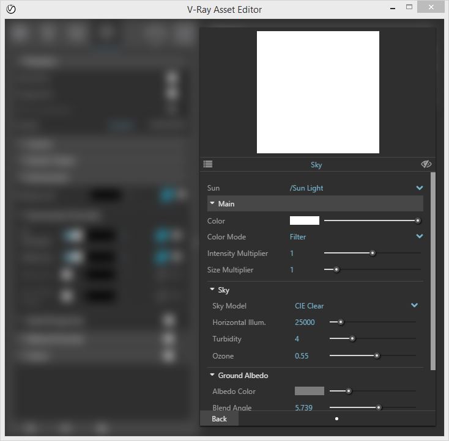
Task: Click the Color slider handle
Action: (x=418, y=221)
